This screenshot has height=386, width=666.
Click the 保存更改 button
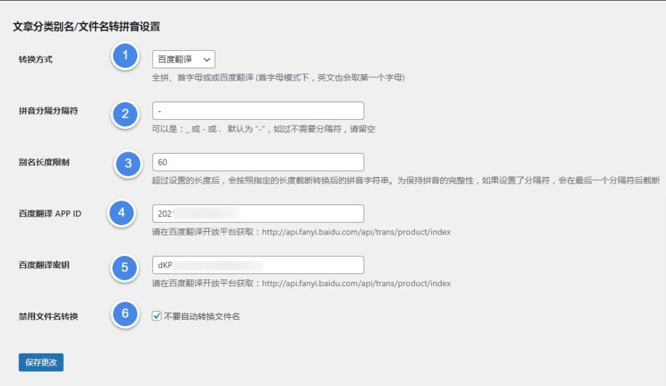pyautogui.click(x=40, y=362)
